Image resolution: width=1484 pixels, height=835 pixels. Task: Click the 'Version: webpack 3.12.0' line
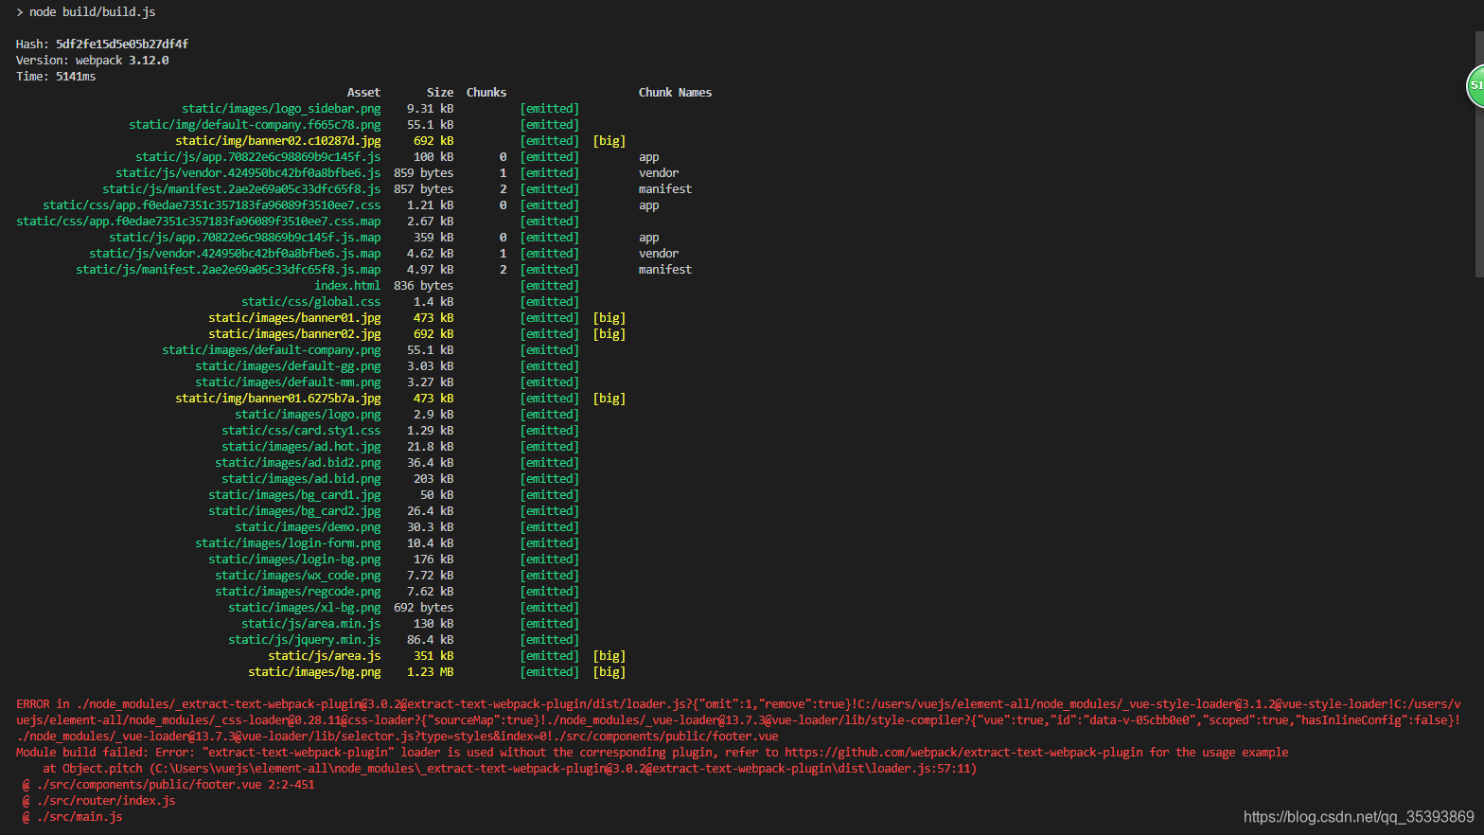click(x=92, y=61)
